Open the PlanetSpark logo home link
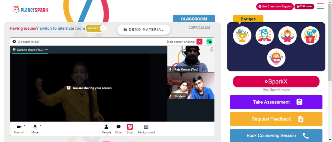 point(30,9)
